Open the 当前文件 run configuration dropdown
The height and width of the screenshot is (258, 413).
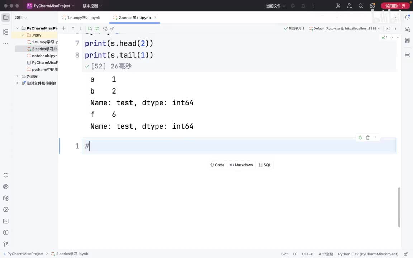[276, 6]
